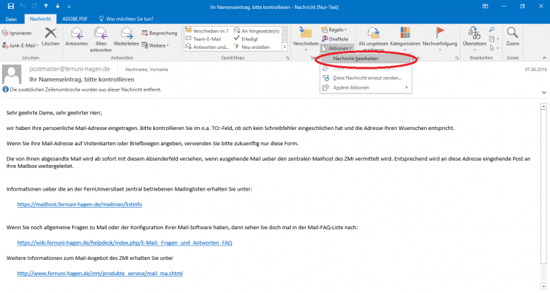Open the Zoom dialog
This screenshot has width=550, height=293.
click(512, 37)
